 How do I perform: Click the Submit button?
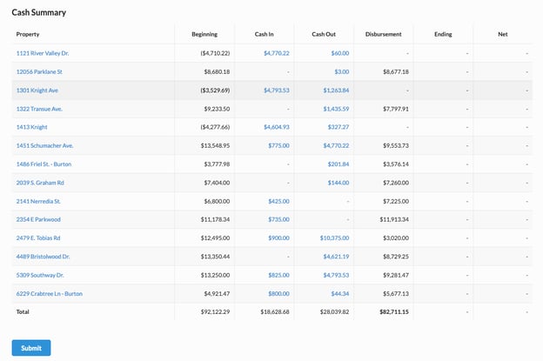pyautogui.click(x=31, y=348)
